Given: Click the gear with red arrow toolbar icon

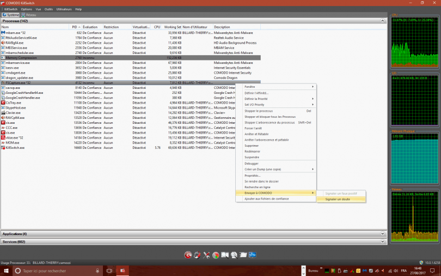Looking at the screenshot, I should point(197,255).
